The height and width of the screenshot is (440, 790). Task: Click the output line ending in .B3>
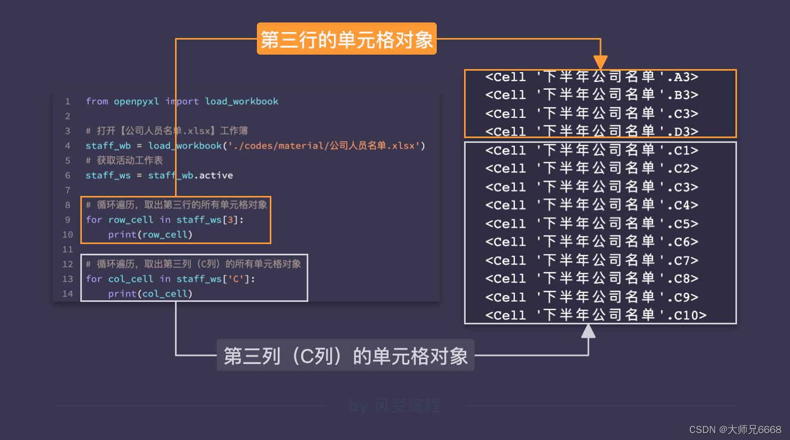click(591, 95)
